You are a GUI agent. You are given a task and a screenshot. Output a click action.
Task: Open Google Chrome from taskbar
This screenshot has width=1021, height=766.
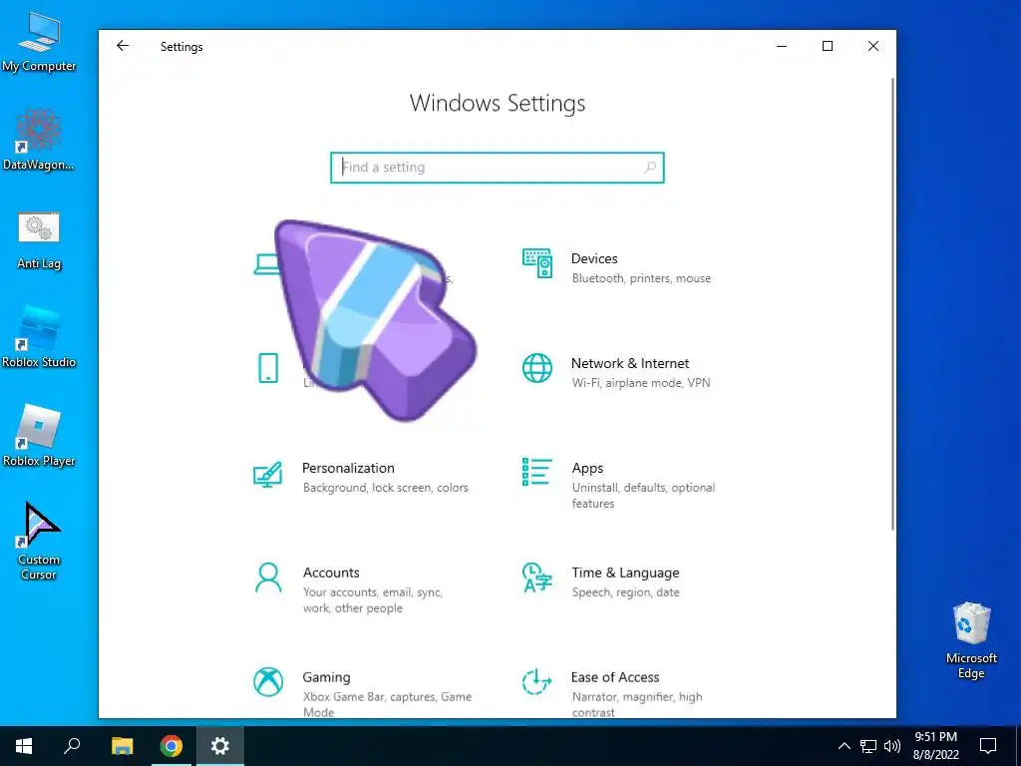pos(171,746)
